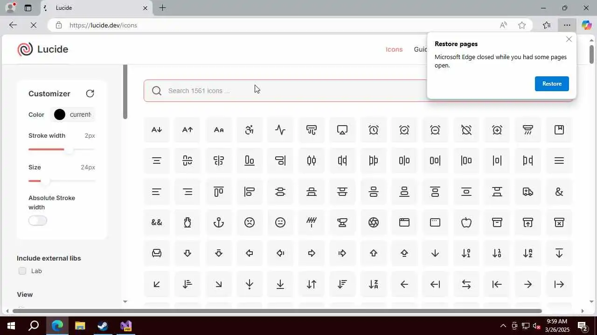Switch to the Lucide browser tab

tap(97, 8)
